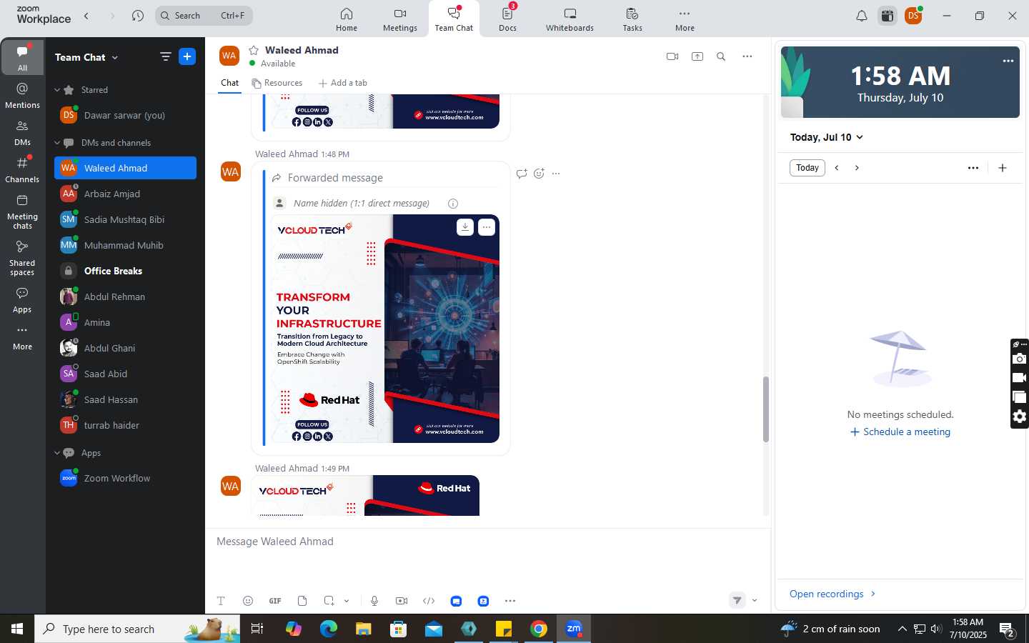Screen dimensions: 1029x643
Task: Click the share screen icon in chat header
Action: [x=697, y=56]
